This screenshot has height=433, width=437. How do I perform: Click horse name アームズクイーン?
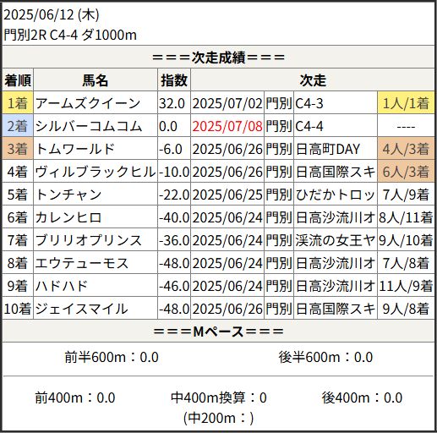coord(88,103)
